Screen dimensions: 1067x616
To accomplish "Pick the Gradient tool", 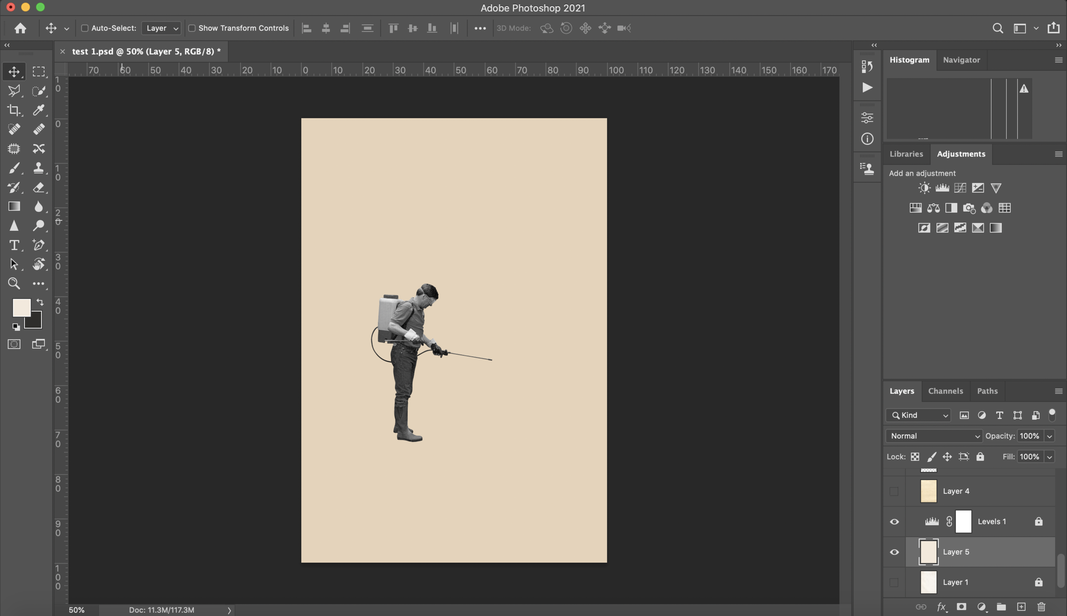I will [14, 206].
